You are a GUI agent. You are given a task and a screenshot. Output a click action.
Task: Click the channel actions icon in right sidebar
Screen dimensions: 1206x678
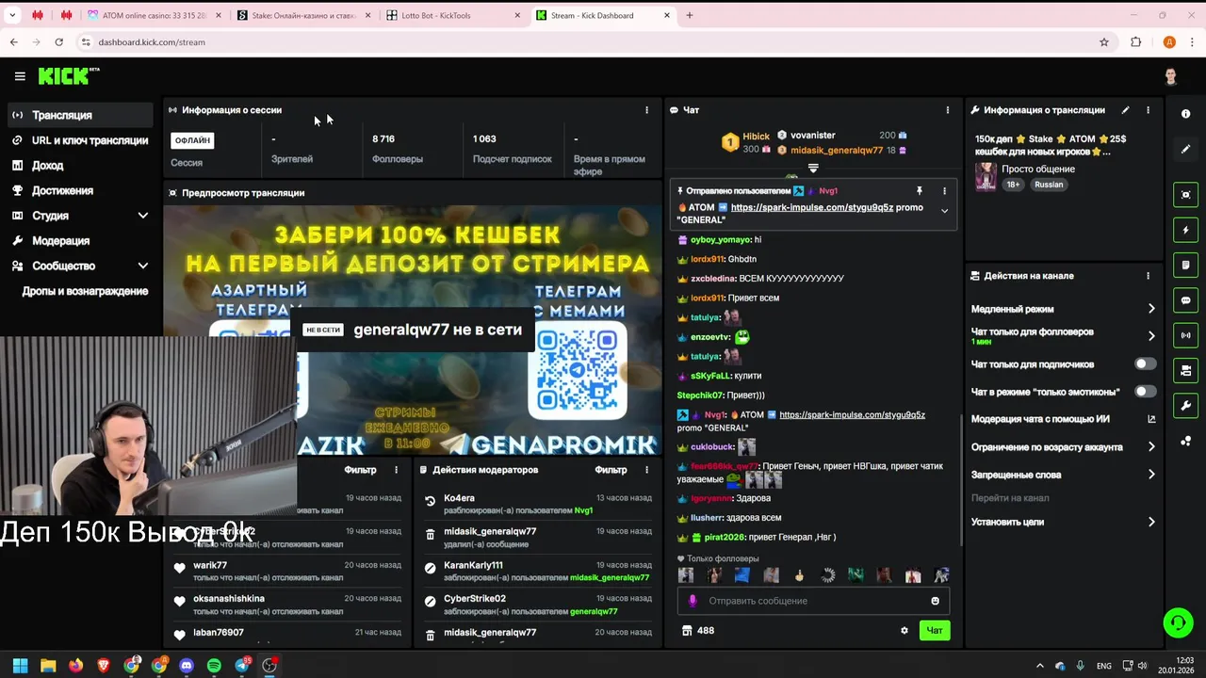[x=1185, y=370]
